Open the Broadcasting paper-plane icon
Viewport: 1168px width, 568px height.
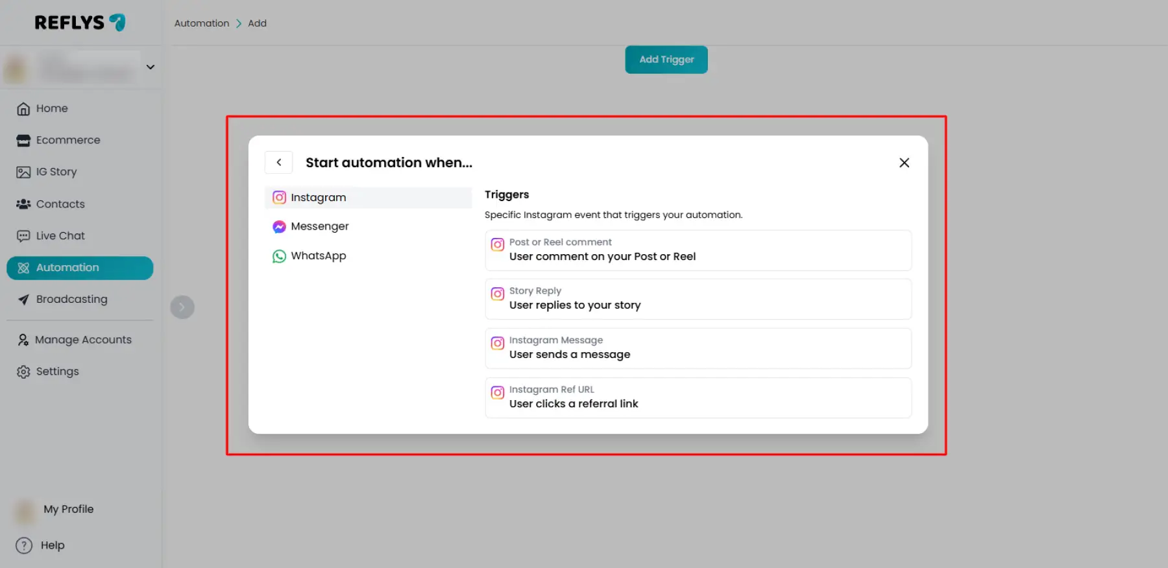tap(23, 300)
